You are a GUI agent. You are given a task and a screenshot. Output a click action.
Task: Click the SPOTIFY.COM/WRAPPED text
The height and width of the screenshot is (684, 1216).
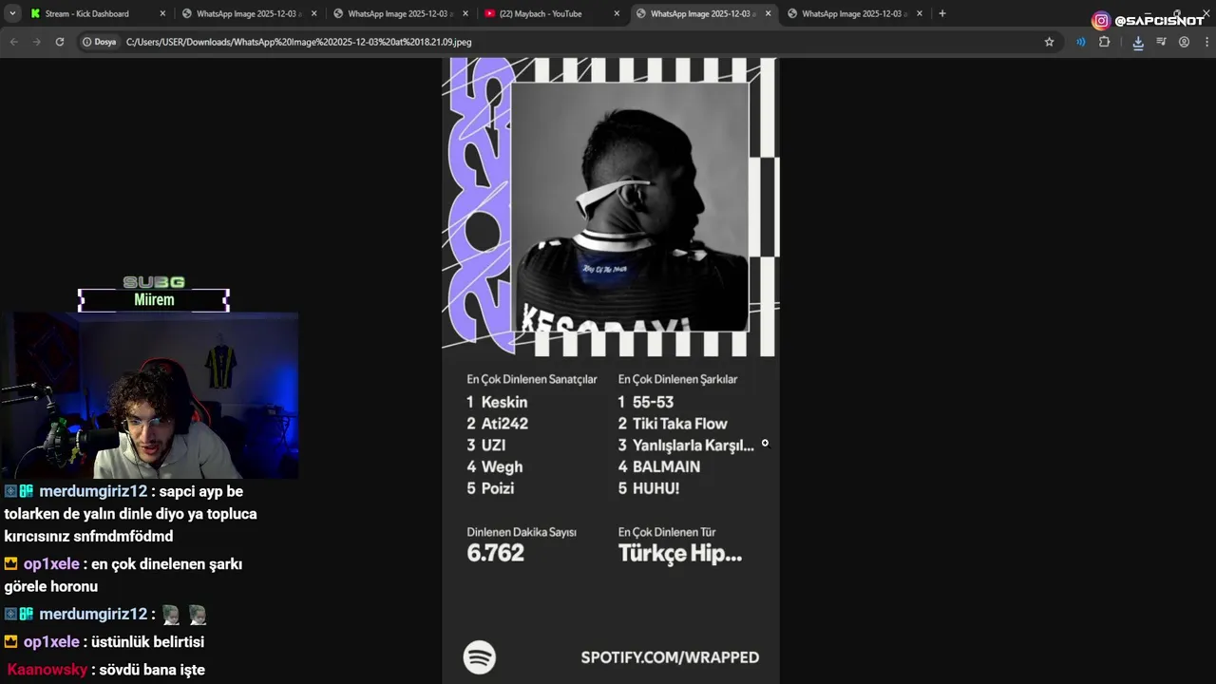670,657
